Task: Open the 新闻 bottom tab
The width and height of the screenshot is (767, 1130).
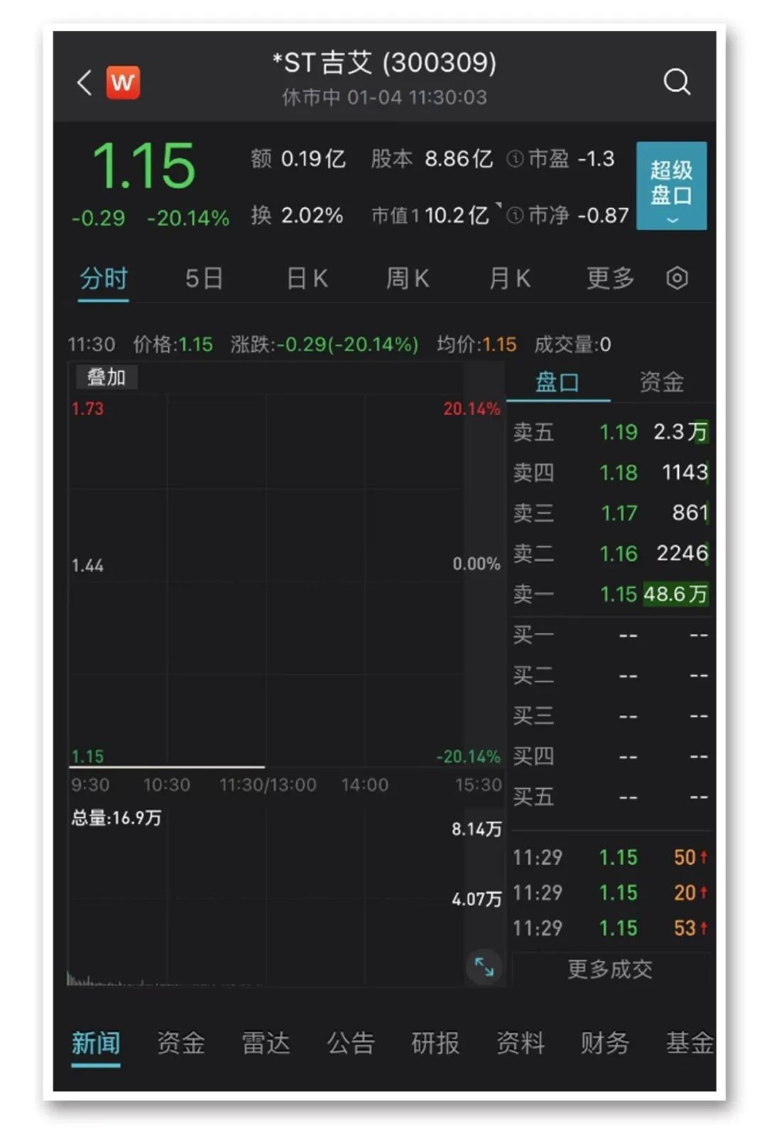Action: click(96, 1043)
